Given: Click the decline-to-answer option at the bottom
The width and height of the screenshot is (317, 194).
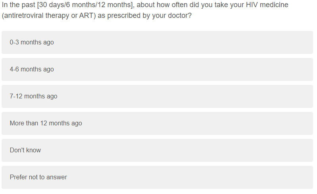Looking at the screenshot, I should pyautogui.click(x=157, y=177).
